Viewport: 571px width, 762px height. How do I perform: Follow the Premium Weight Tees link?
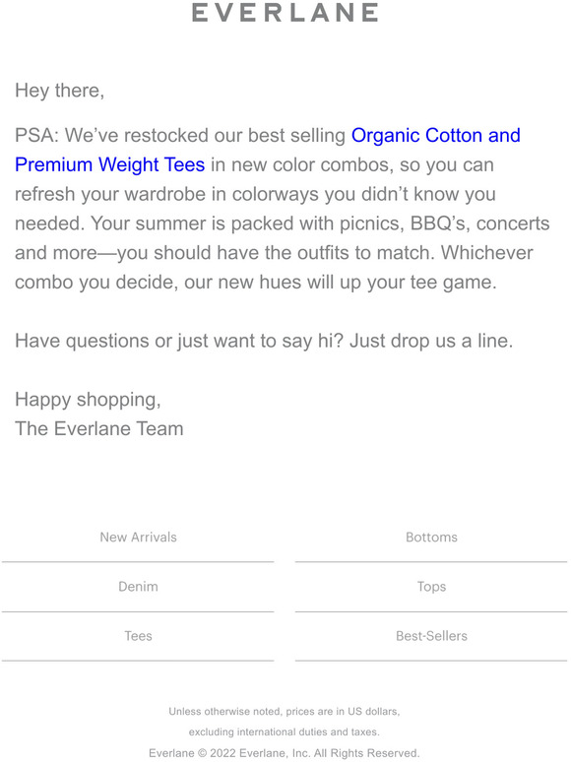point(110,164)
